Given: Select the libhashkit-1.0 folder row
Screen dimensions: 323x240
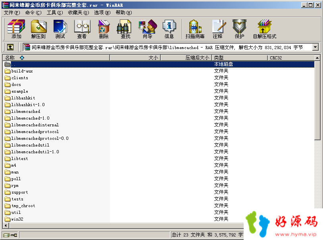Looking at the screenshot, I should (x=159, y=105).
